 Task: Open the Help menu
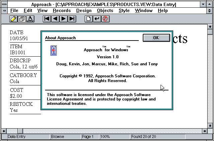coord(163,11)
